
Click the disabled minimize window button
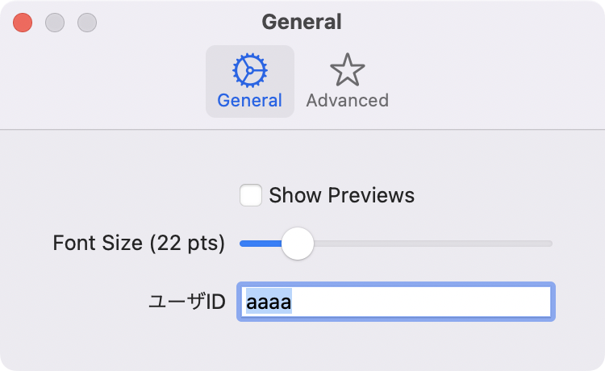pyautogui.click(x=55, y=23)
